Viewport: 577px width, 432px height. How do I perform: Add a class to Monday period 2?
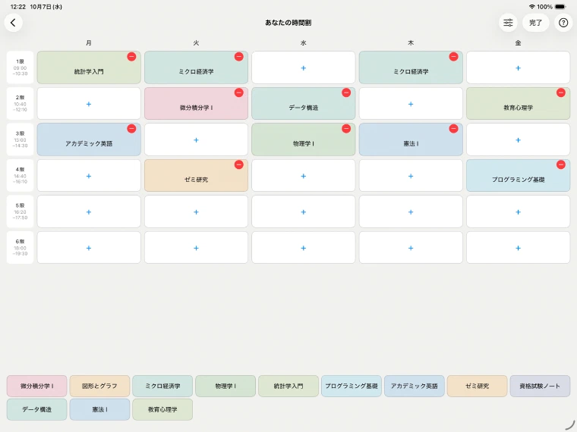click(x=89, y=104)
